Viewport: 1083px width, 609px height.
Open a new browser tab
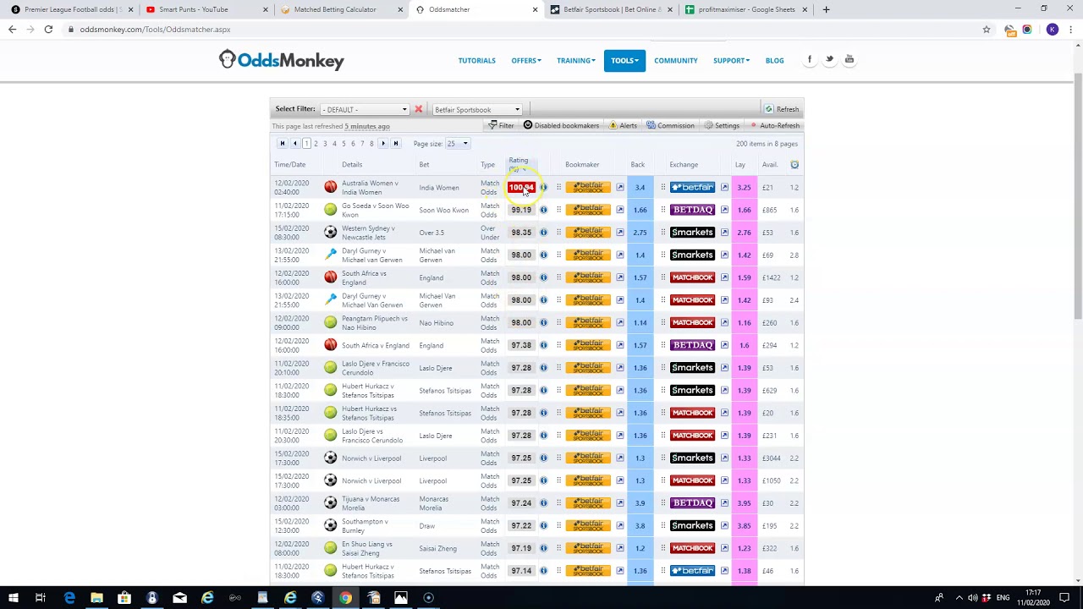[x=826, y=9]
